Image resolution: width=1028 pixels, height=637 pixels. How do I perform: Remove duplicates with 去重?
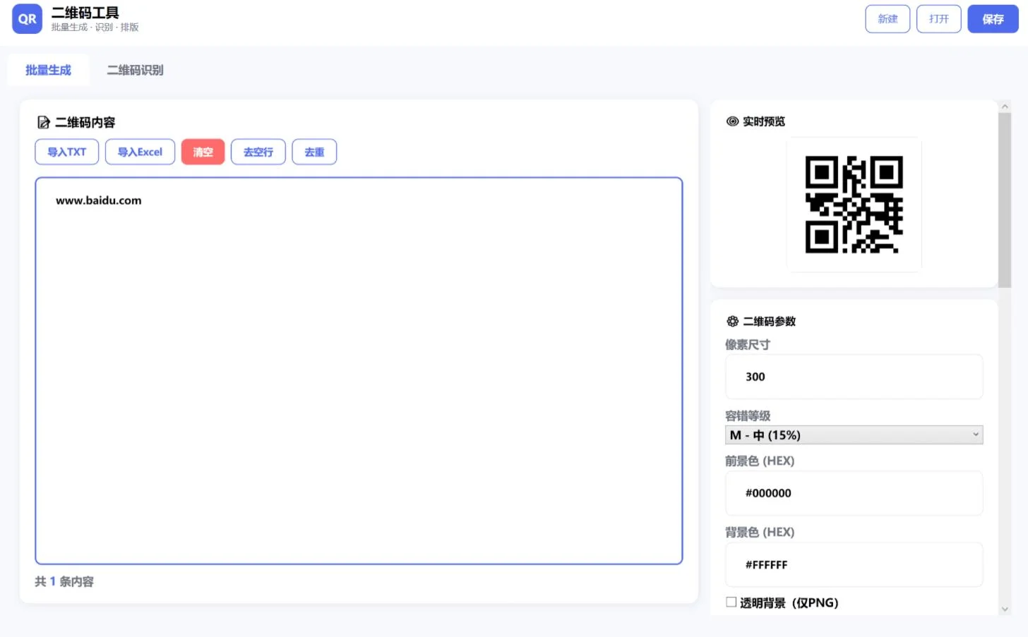[x=314, y=152]
